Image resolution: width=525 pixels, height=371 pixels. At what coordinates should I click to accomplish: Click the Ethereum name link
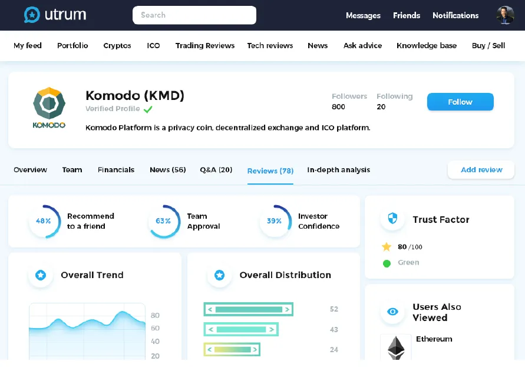[434, 339]
